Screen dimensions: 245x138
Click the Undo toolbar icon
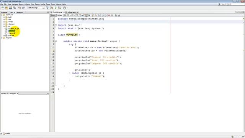pyautogui.click(x=20, y=8)
